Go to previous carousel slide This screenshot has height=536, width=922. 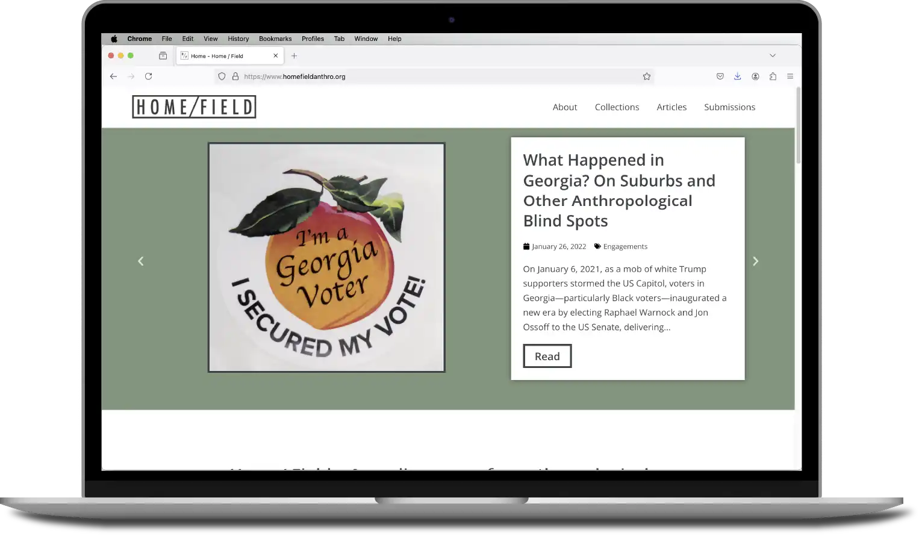(141, 261)
